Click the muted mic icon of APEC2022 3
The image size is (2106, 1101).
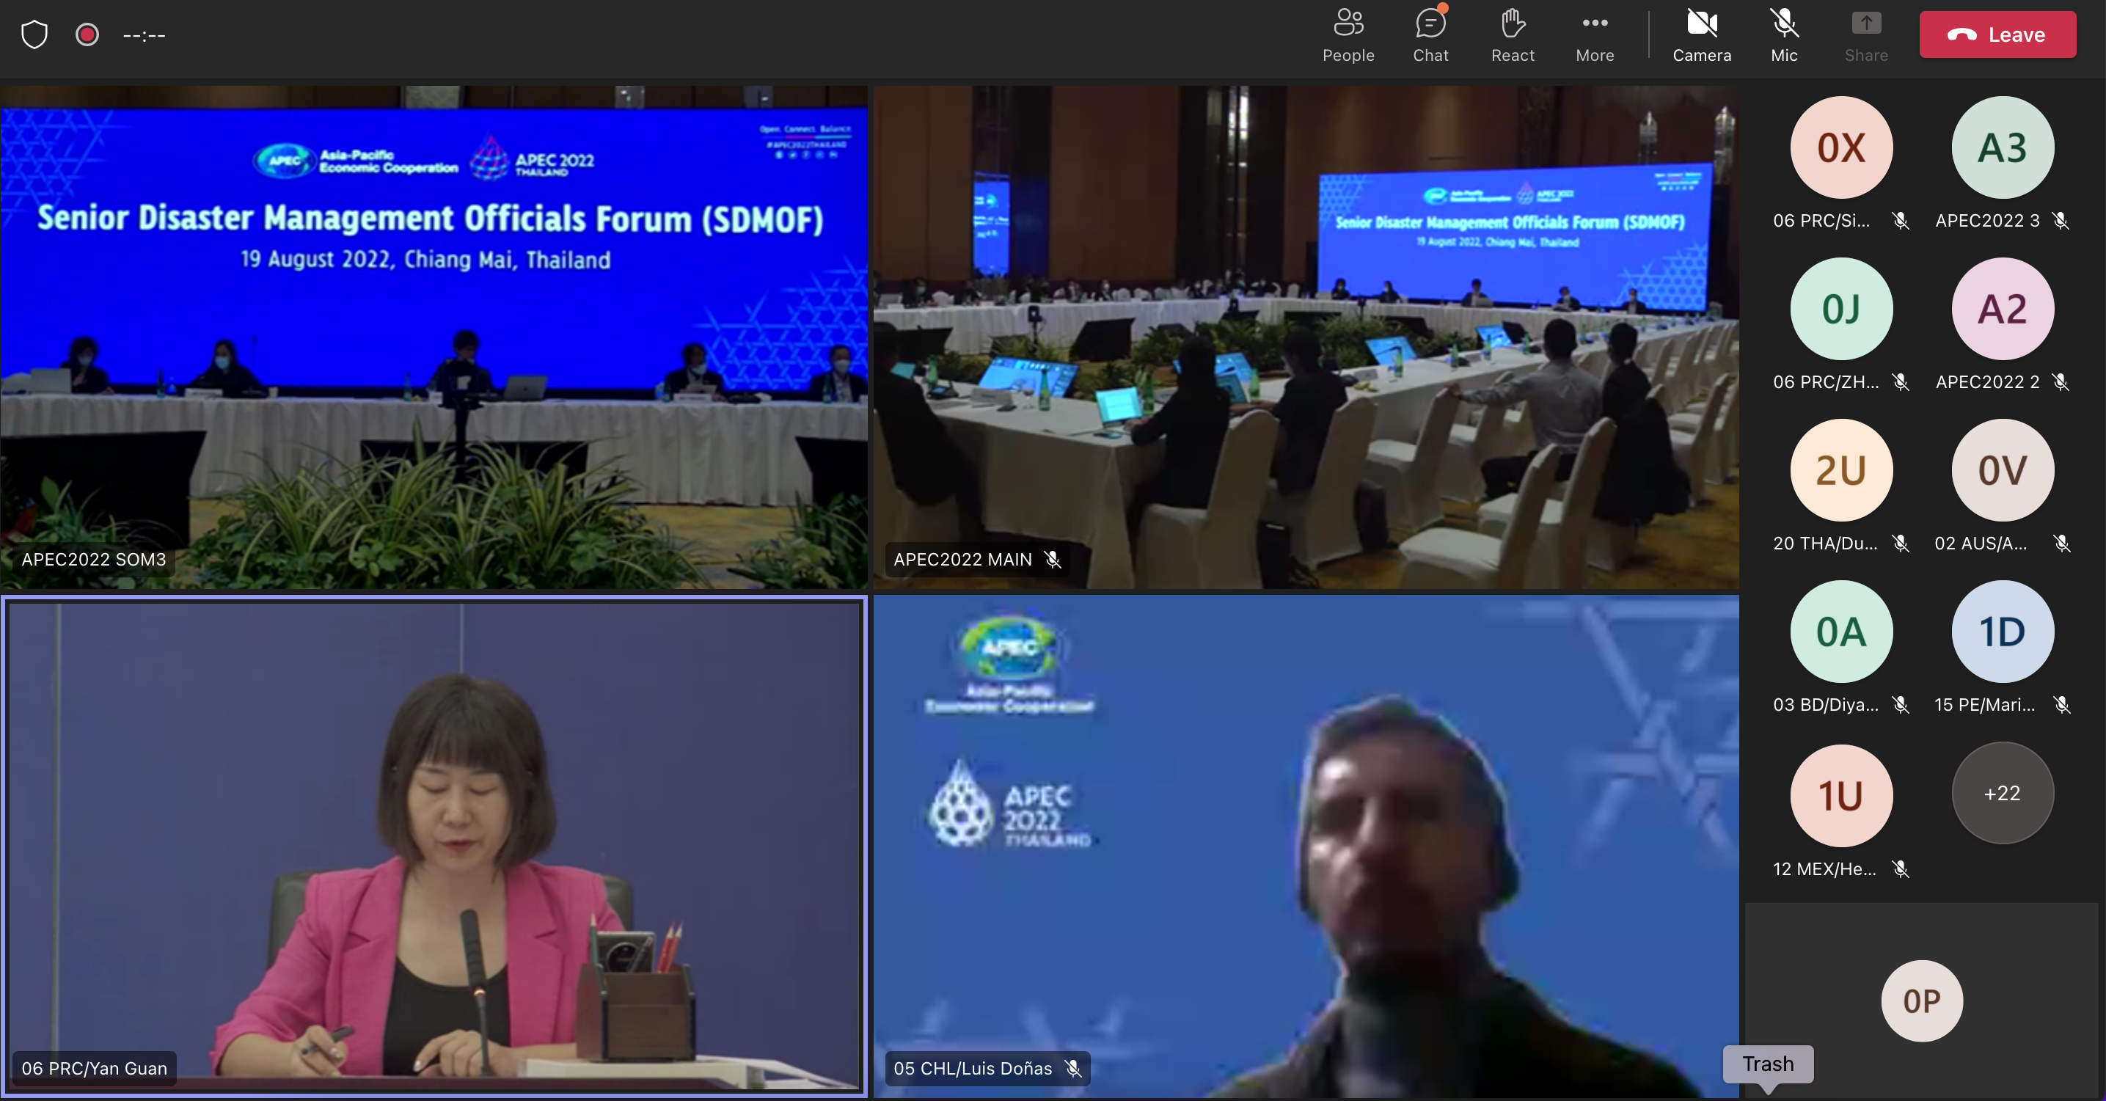(x=2061, y=221)
